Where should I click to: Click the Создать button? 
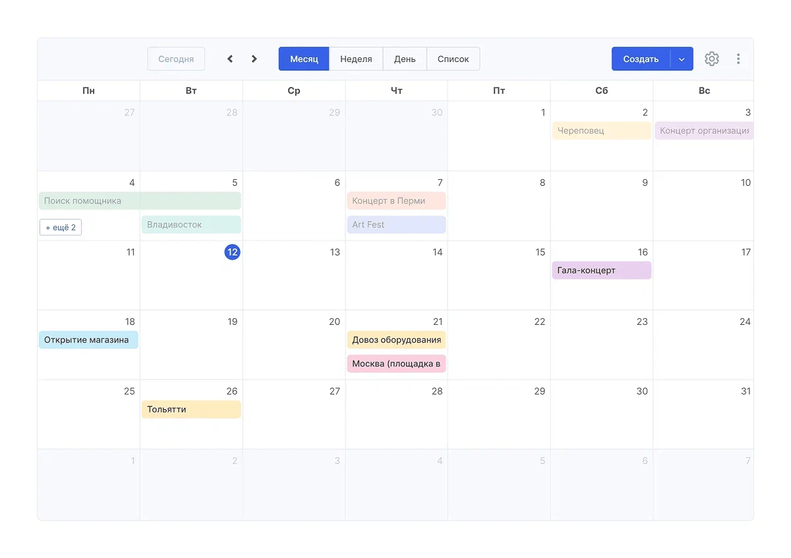click(x=641, y=59)
